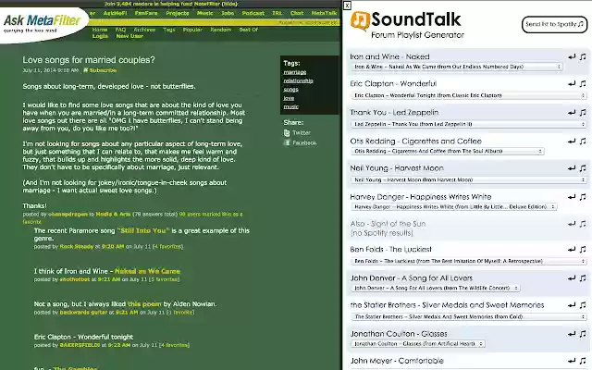The image size is (592, 370).
Task: Click return arrow icon for Otis Redding row
Action: (x=572, y=142)
